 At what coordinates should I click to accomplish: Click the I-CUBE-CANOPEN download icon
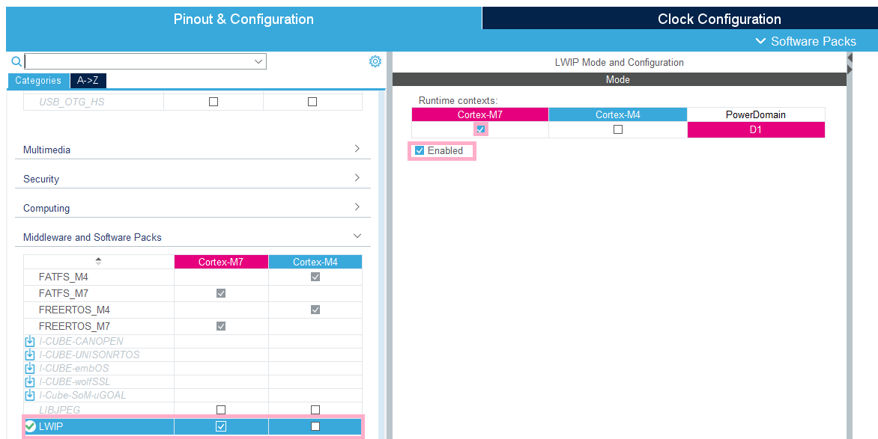click(30, 341)
